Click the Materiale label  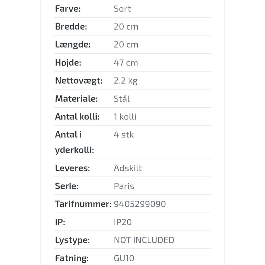click(x=76, y=99)
